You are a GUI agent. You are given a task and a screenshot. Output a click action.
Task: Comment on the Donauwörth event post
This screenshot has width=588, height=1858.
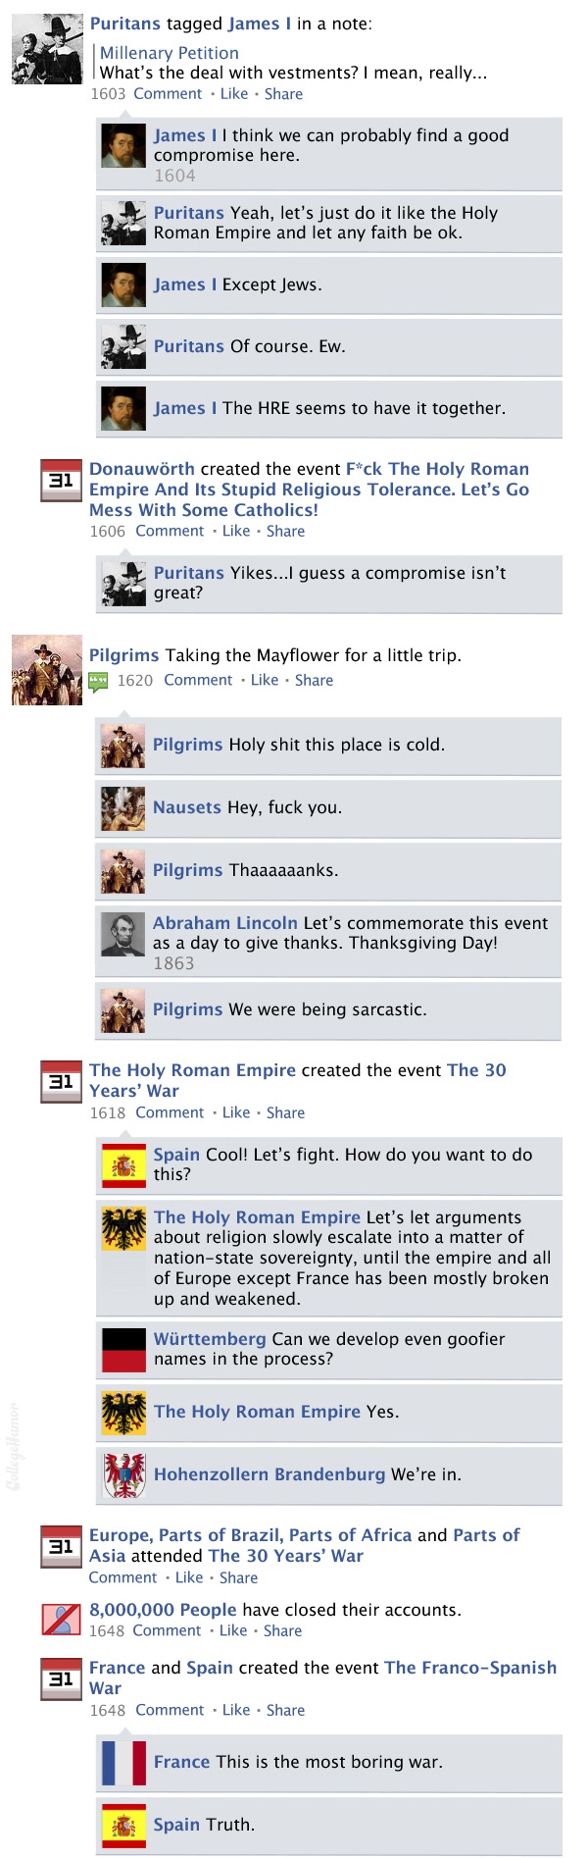[170, 531]
